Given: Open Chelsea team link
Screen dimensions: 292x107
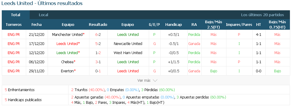Looking at the screenshot, I should (x=67, y=62).
